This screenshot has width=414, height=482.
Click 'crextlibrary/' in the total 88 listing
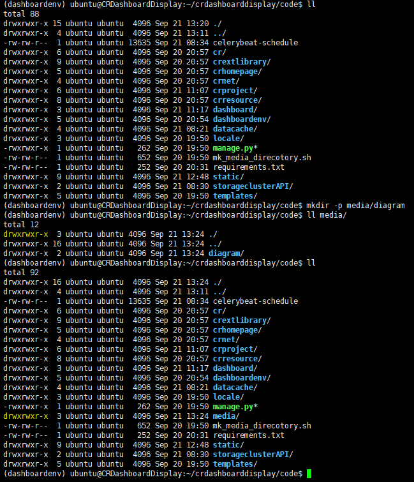[242, 62]
